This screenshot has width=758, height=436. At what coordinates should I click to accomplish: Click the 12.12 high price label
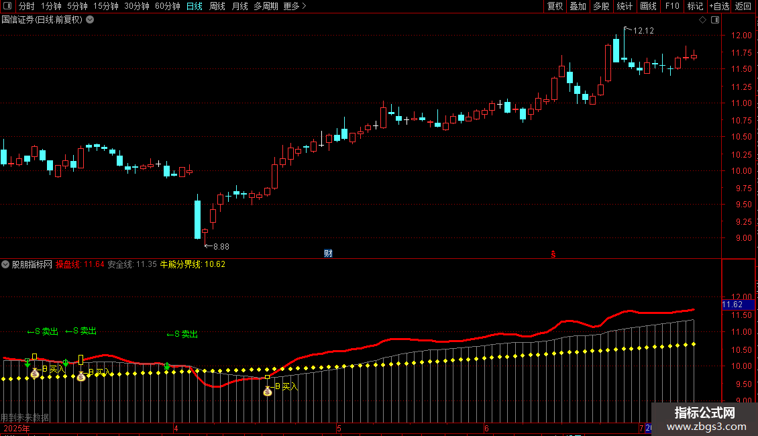(643, 30)
